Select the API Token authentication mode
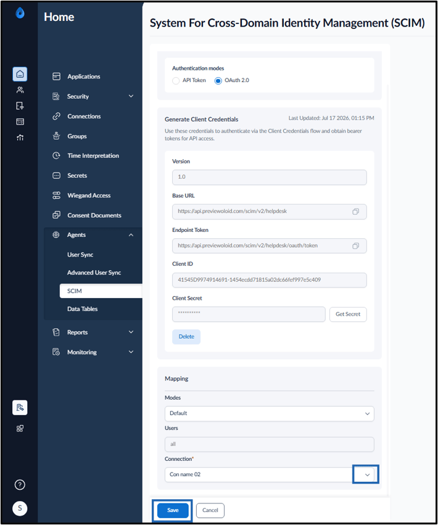438x525 pixels. pyautogui.click(x=176, y=81)
